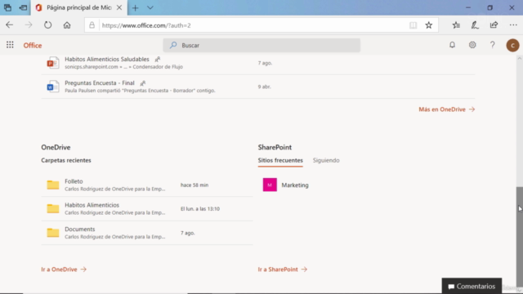This screenshot has height=294, width=523.
Task: Open the Comentarios feedback button
Action: click(472, 286)
